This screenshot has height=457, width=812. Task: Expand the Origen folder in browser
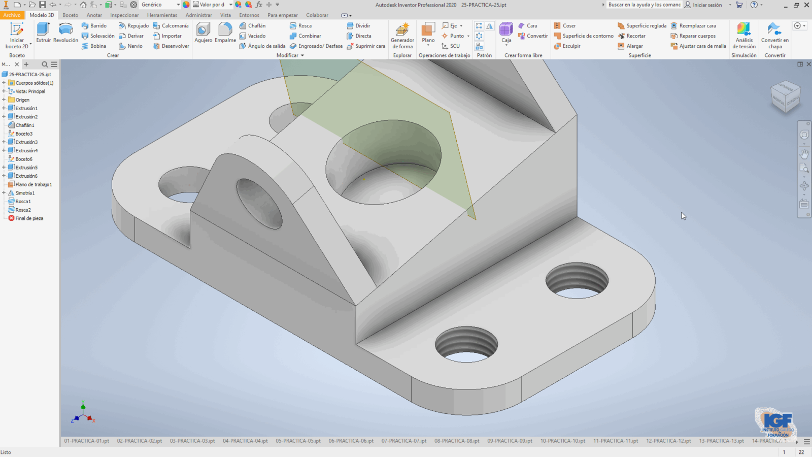coord(4,100)
